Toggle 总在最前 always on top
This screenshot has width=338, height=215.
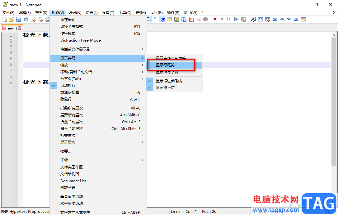click(98, 20)
